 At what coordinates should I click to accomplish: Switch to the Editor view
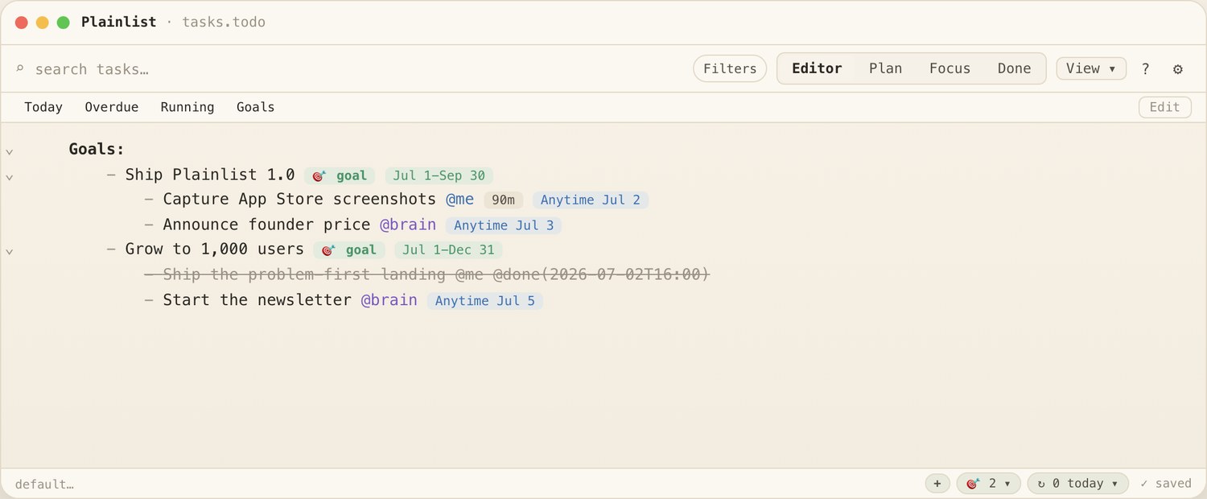pos(817,68)
